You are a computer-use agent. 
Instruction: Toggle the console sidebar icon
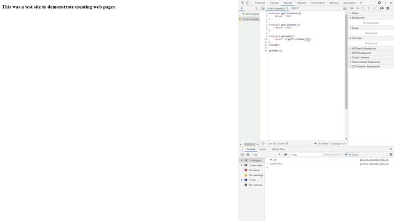click(242, 155)
